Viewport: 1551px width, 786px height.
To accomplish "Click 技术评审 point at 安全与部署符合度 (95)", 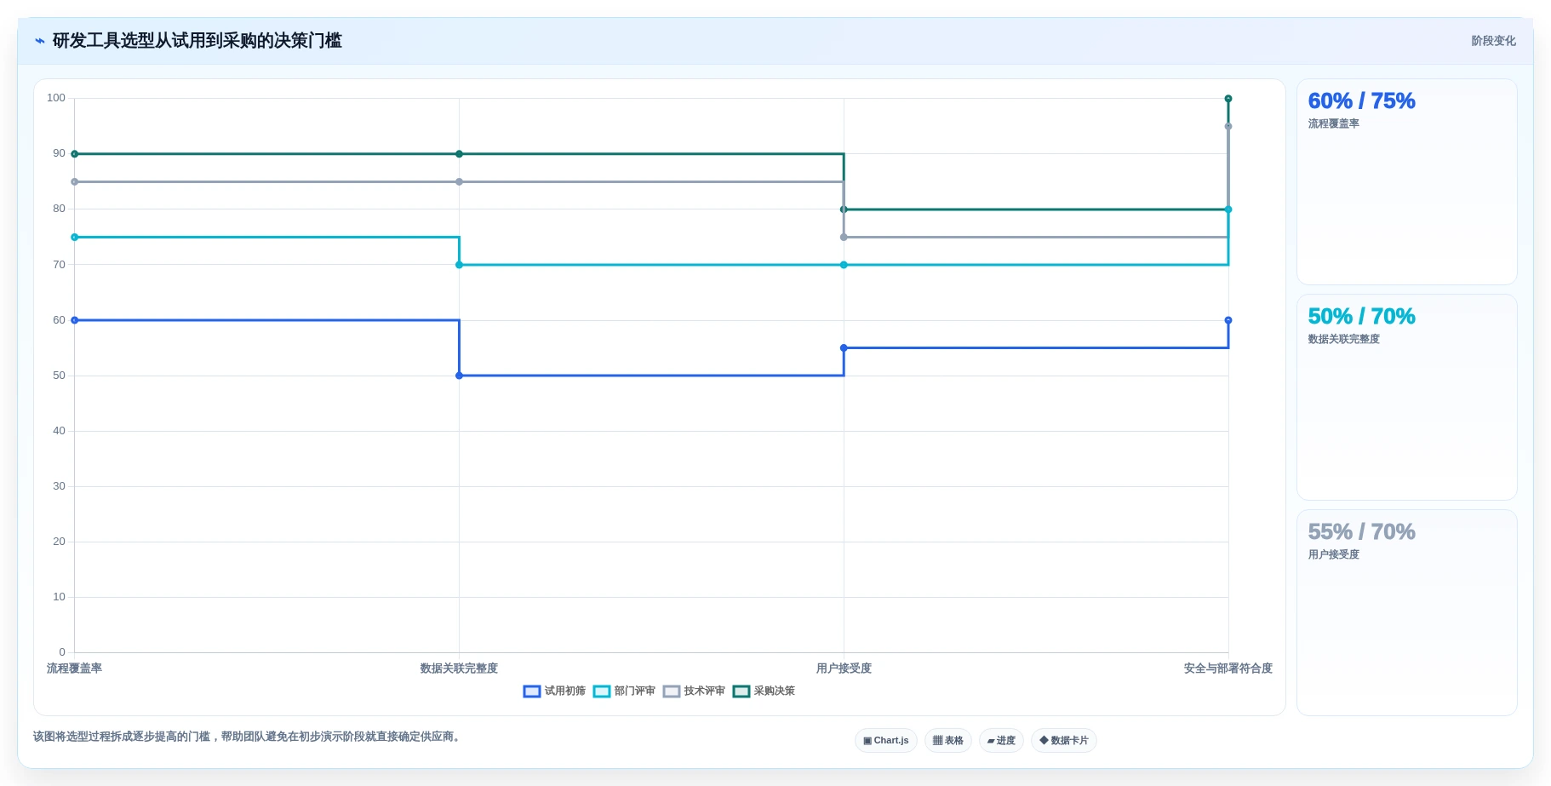I will pyautogui.click(x=1228, y=127).
